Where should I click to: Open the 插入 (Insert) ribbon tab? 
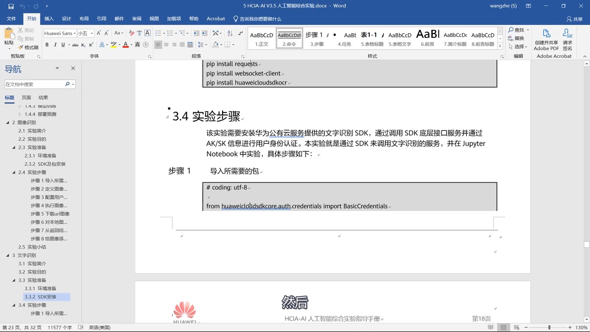click(49, 19)
